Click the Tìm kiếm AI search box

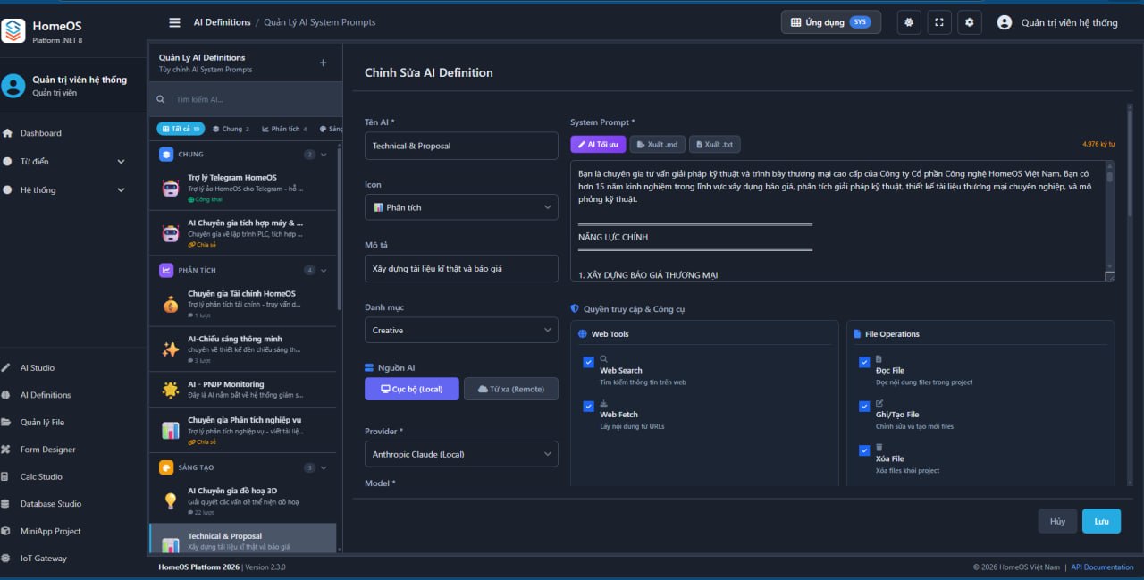pos(245,100)
